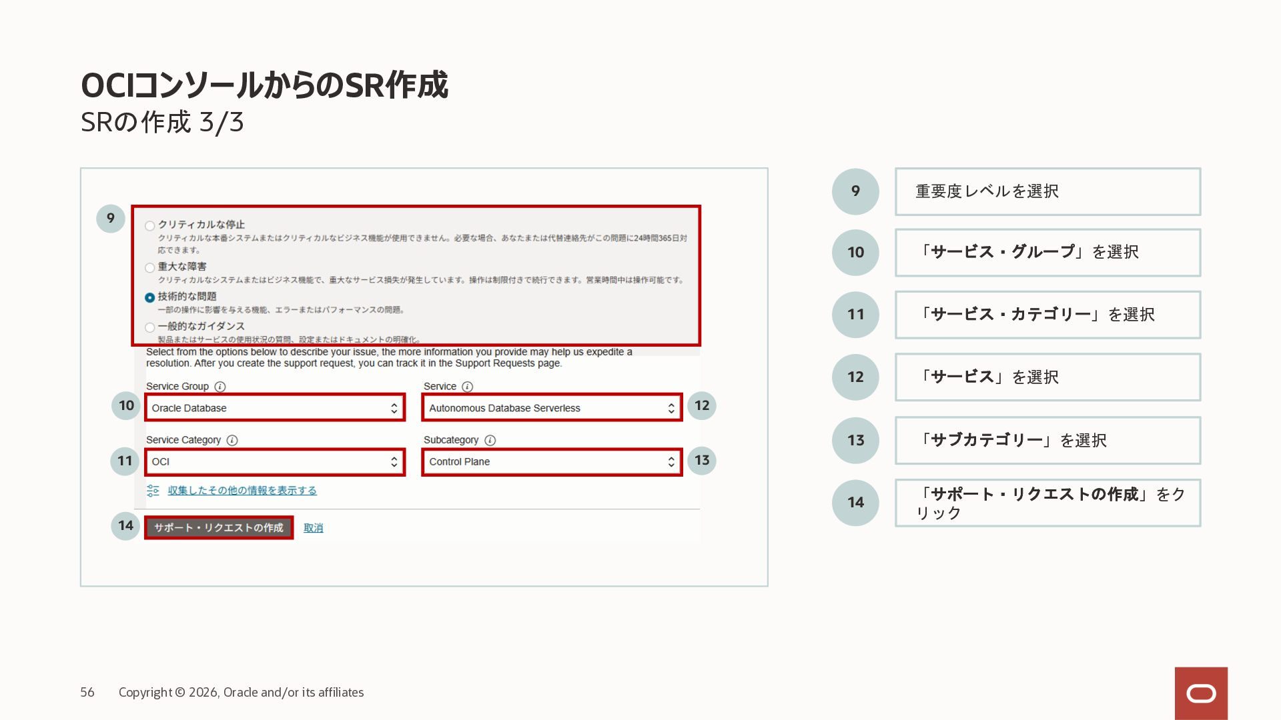1281x720 pixels.
Task: Open 収集したその他の情報を表示する link
Action: coord(242,491)
